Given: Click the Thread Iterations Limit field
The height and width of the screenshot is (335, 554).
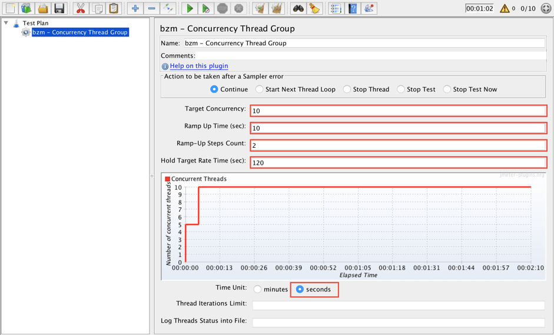Looking at the screenshot, I should (x=399, y=306).
